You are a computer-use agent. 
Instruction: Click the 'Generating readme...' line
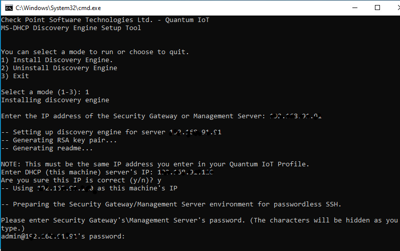tap(47, 148)
